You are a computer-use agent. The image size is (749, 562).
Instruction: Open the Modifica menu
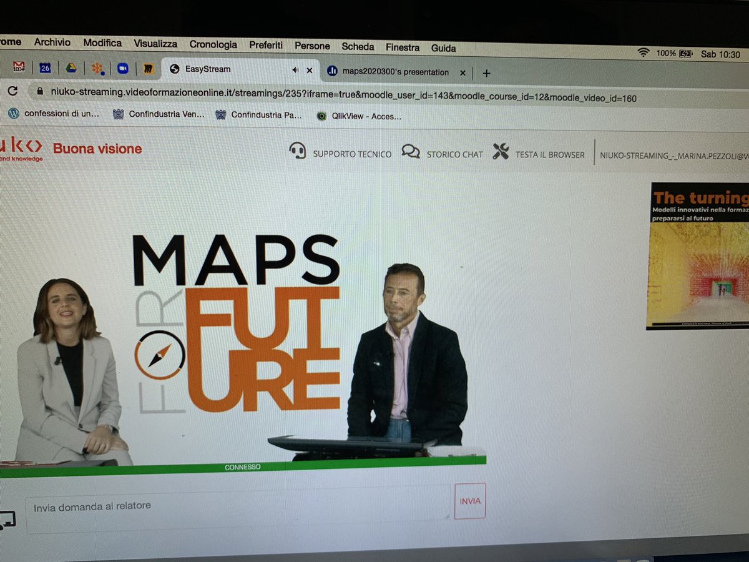(x=102, y=43)
